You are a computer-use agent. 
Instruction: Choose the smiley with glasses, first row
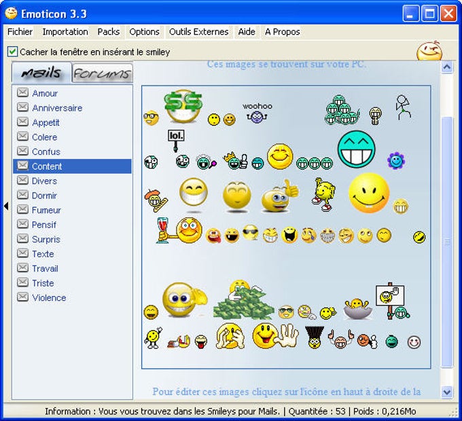click(151, 117)
